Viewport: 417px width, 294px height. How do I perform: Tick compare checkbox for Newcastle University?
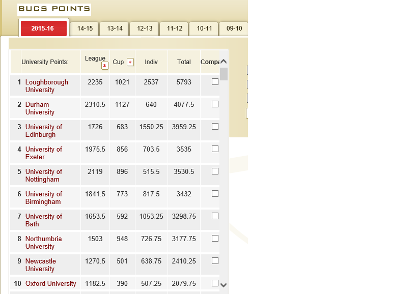215,261
